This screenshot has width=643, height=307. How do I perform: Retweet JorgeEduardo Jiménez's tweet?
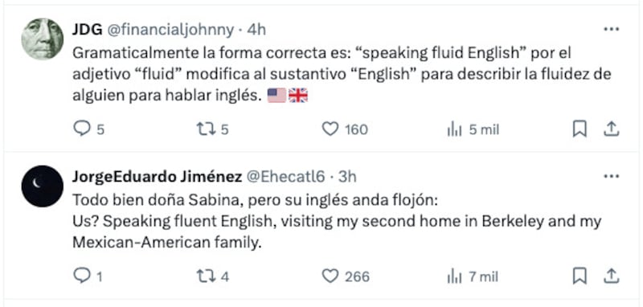(206, 276)
